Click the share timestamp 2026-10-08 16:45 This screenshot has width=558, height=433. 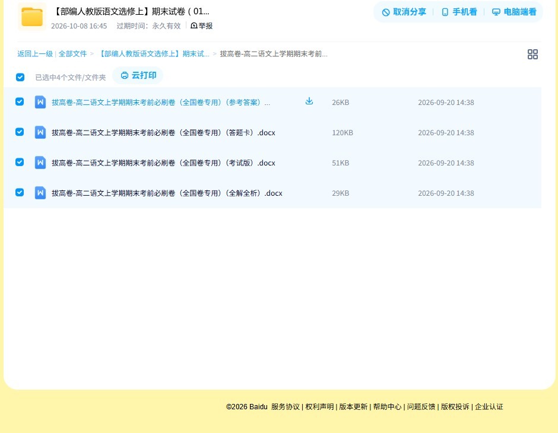(x=79, y=26)
